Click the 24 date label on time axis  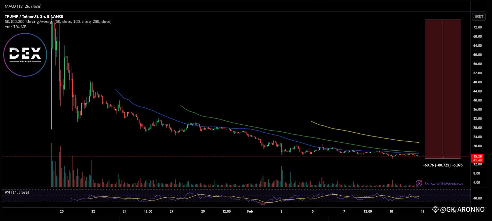click(x=124, y=211)
